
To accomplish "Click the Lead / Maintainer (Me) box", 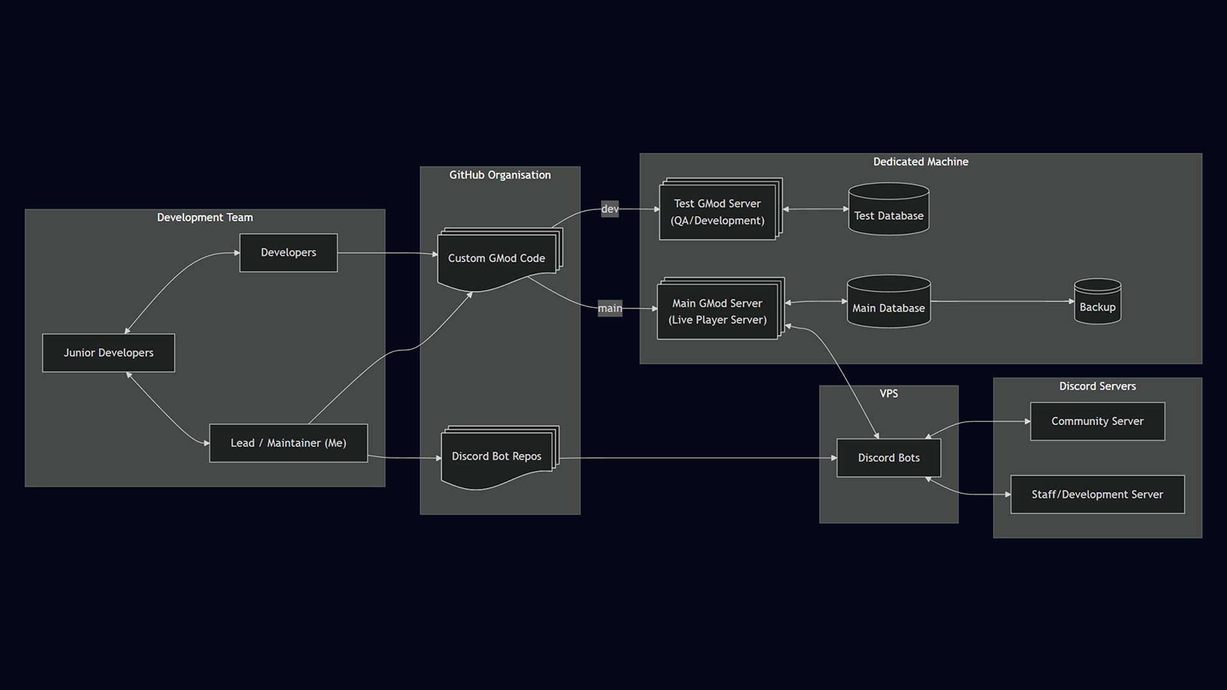I will 288,443.
